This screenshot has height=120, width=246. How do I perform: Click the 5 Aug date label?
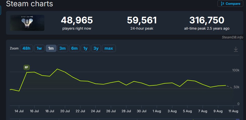click(187, 111)
